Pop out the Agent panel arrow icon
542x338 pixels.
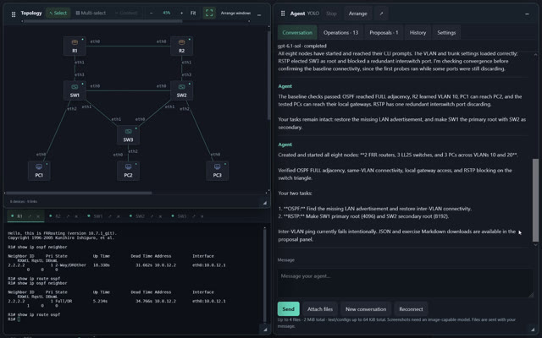pyautogui.click(x=381, y=14)
